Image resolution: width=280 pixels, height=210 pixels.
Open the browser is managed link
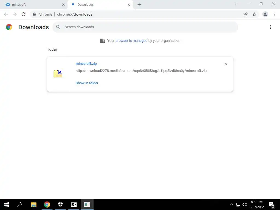(132, 41)
